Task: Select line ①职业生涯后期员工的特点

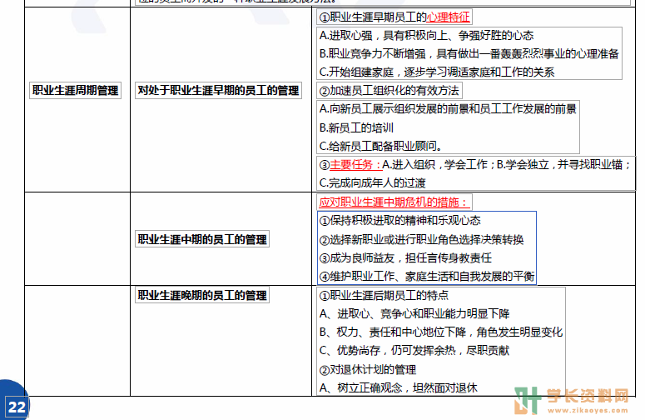Action: pos(384,296)
